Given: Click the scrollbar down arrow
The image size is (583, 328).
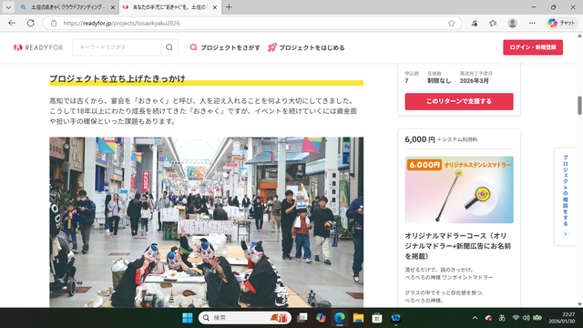Looking at the screenshot, I should click(x=579, y=303).
